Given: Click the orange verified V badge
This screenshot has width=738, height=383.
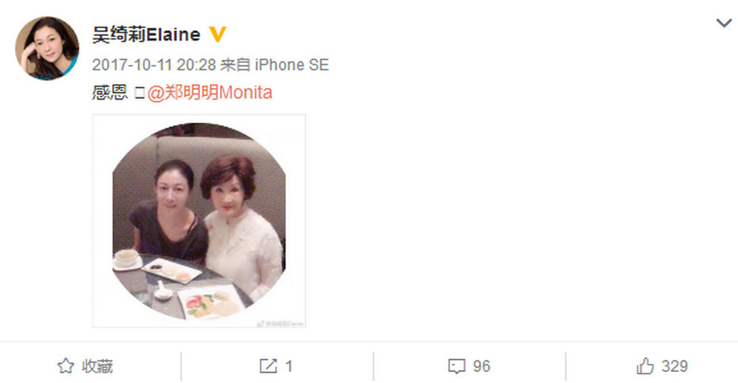Looking at the screenshot, I should (217, 35).
